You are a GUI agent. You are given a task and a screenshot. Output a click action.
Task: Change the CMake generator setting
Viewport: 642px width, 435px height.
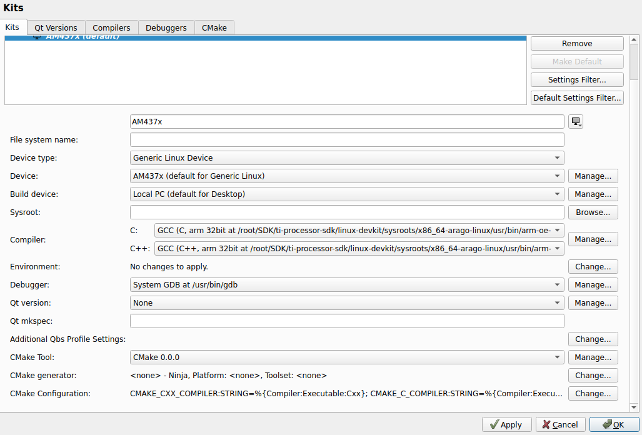click(x=593, y=376)
